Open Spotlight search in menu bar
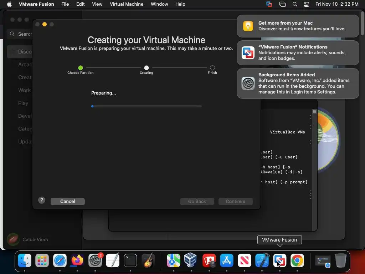Screen dimensions: 365x274 click(x=295, y=4)
